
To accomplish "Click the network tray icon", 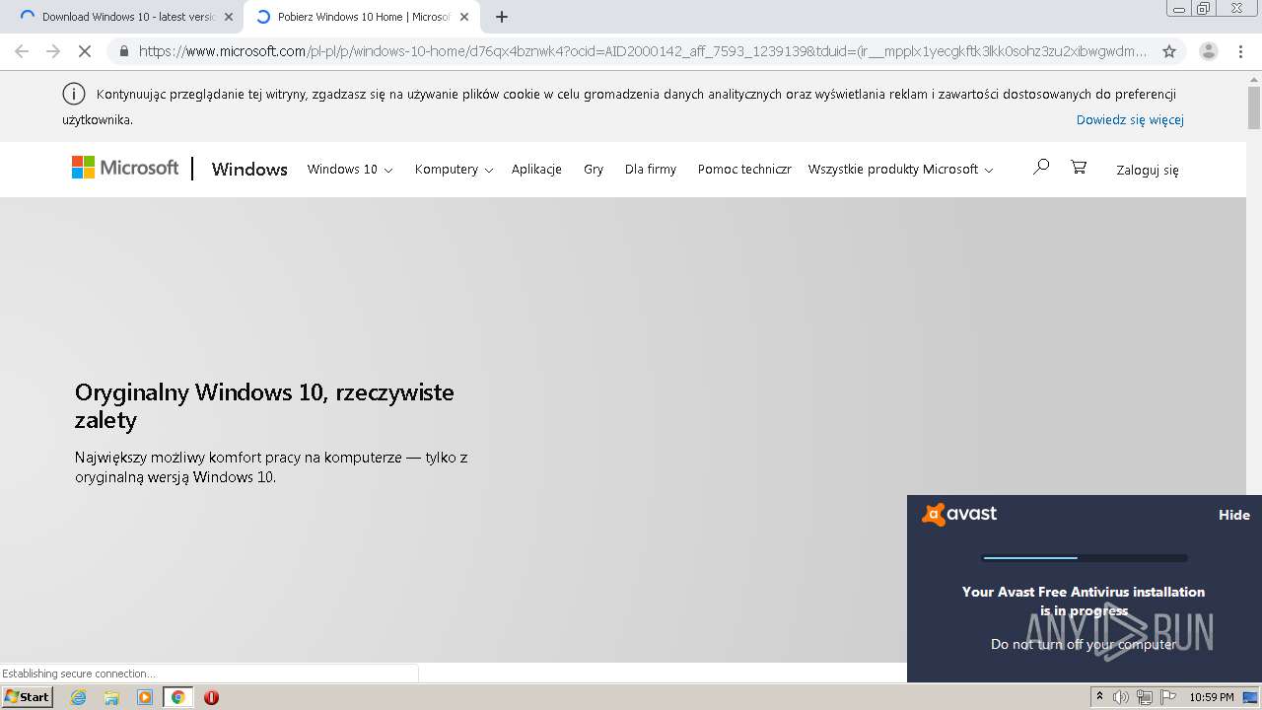I will [1144, 697].
